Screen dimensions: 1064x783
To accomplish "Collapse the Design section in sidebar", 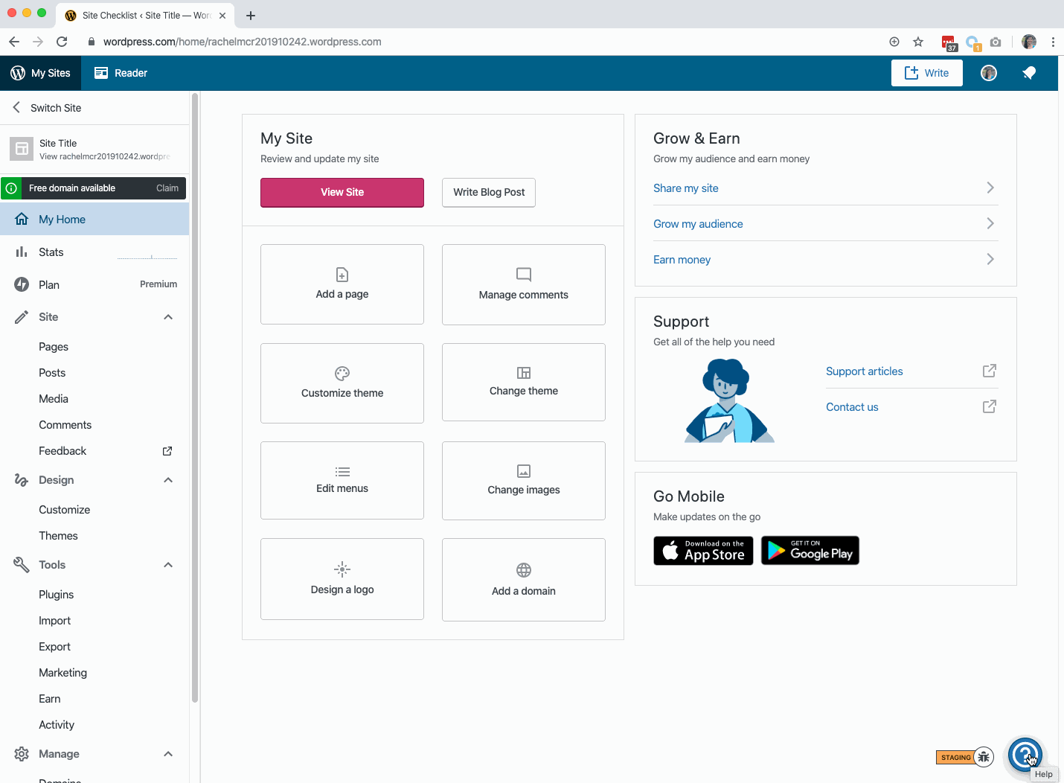I will (168, 480).
